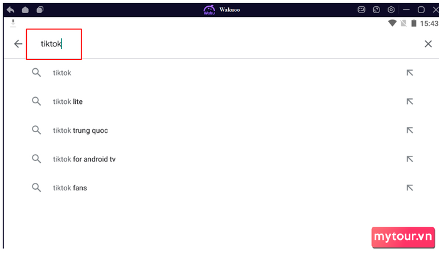Open the emulator home button

tap(25, 10)
